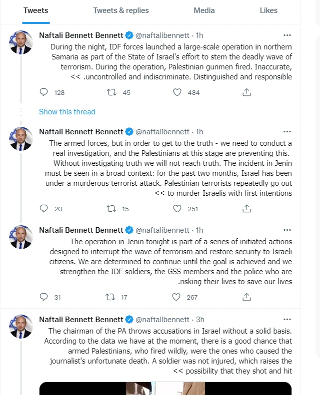
Task: Open the @naftalibennett handle on the first tweet
Action: click(162, 35)
